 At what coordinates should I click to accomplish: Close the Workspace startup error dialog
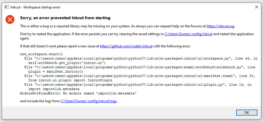256,7
